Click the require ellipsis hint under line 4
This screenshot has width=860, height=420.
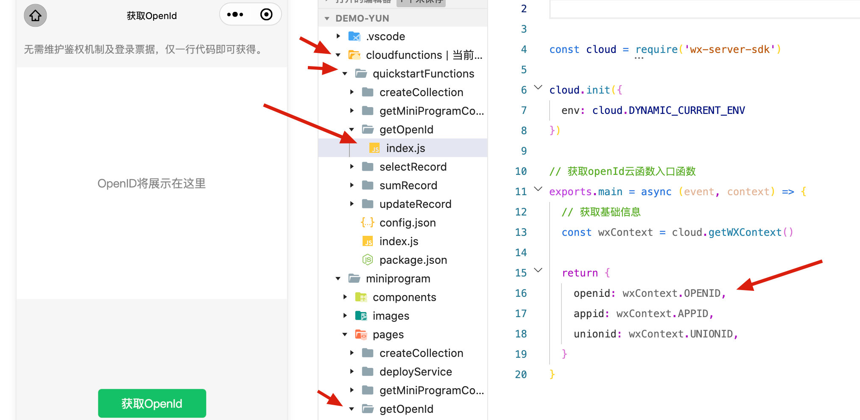pos(639,58)
